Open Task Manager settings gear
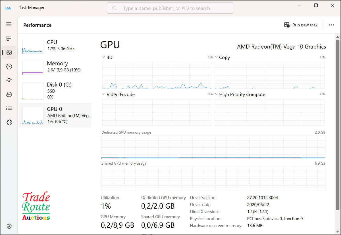341x235 pixels. click(9, 226)
